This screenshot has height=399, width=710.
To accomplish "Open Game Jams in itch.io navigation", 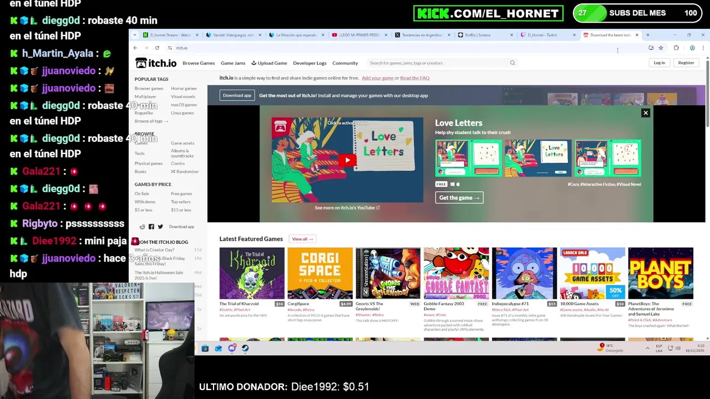I will [x=233, y=63].
